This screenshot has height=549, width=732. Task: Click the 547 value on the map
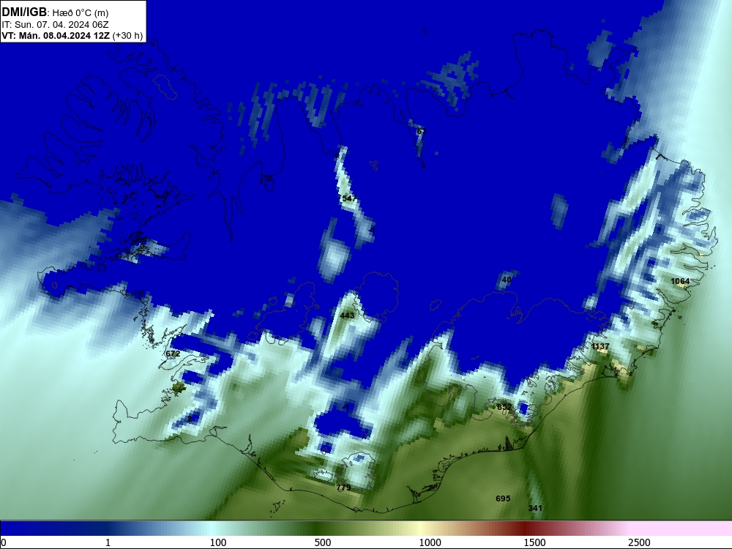point(349,198)
